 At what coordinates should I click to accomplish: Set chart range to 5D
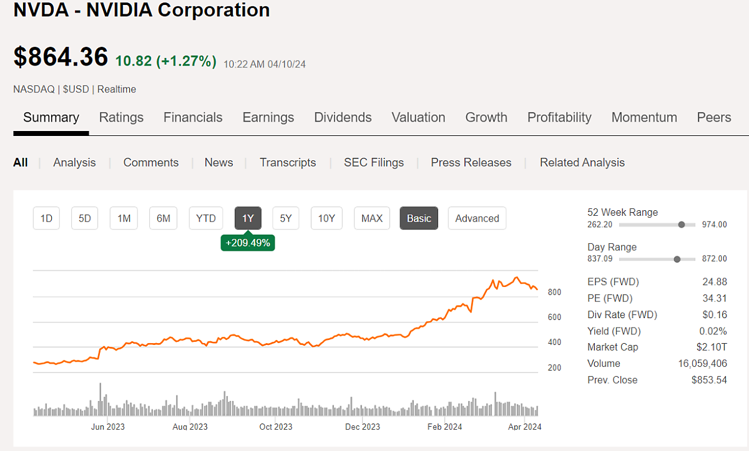pyautogui.click(x=85, y=218)
